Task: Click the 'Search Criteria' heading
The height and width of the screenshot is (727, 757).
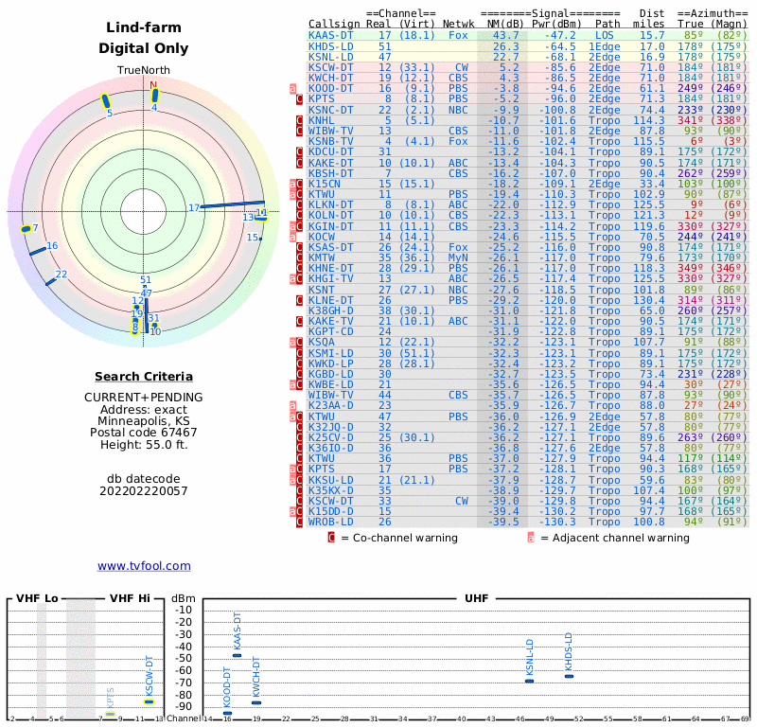Action: (x=144, y=377)
